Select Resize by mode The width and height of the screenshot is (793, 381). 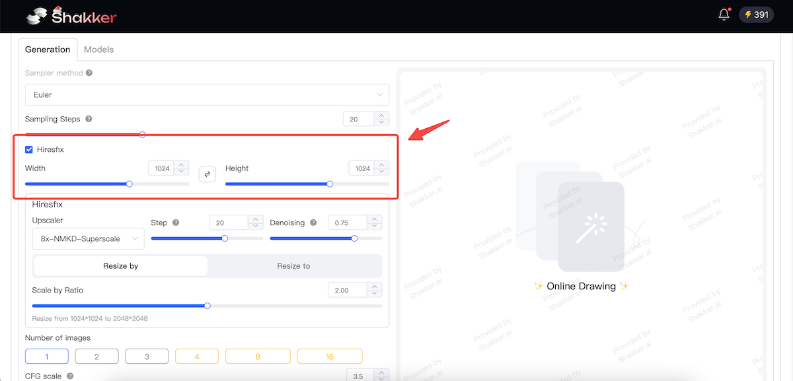tap(120, 266)
